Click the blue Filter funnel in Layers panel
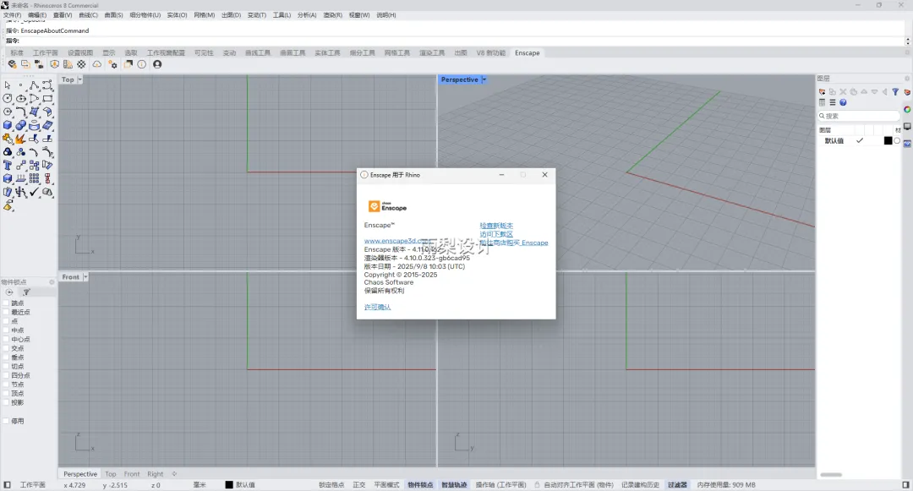 (895, 92)
